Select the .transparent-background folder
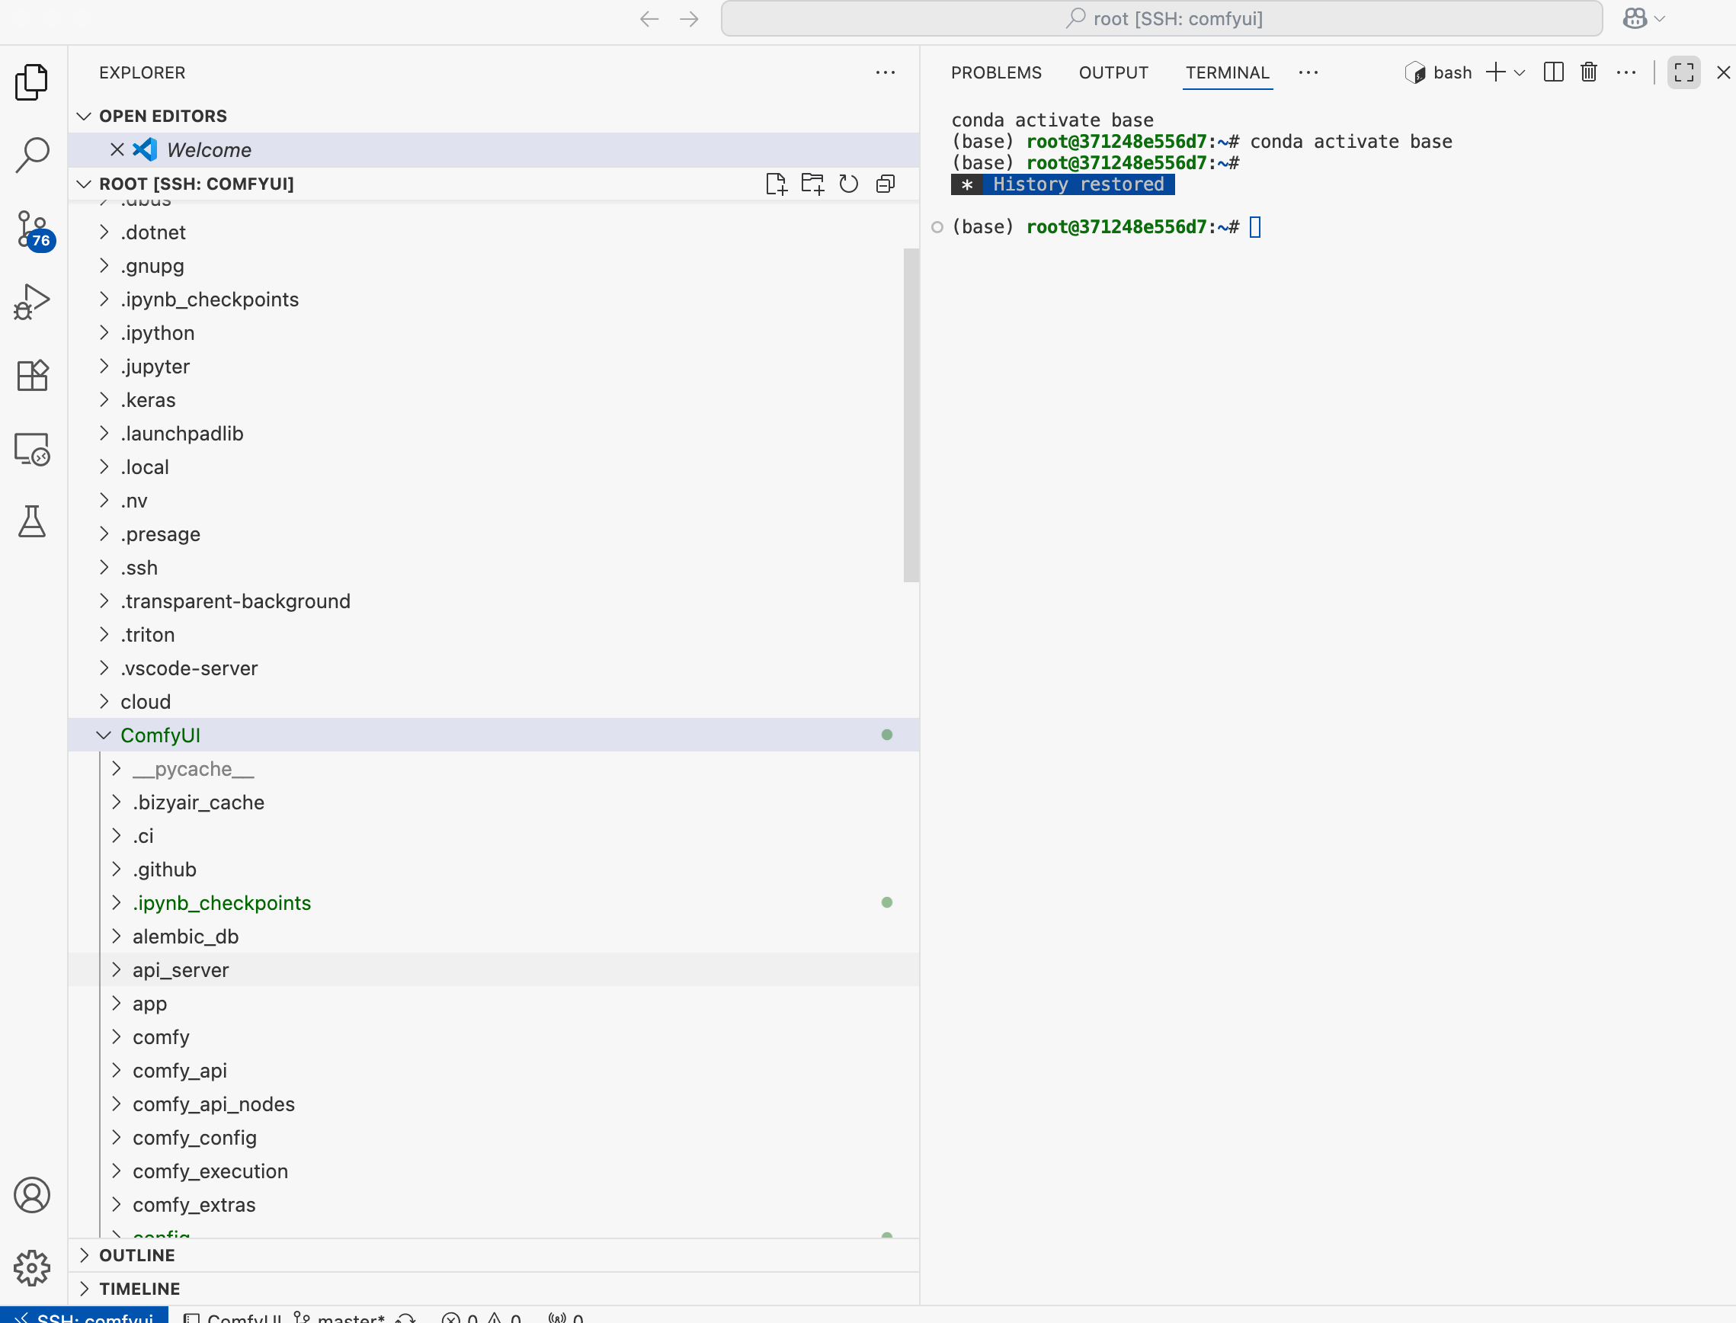Image resolution: width=1736 pixels, height=1323 pixels. (494, 601)
